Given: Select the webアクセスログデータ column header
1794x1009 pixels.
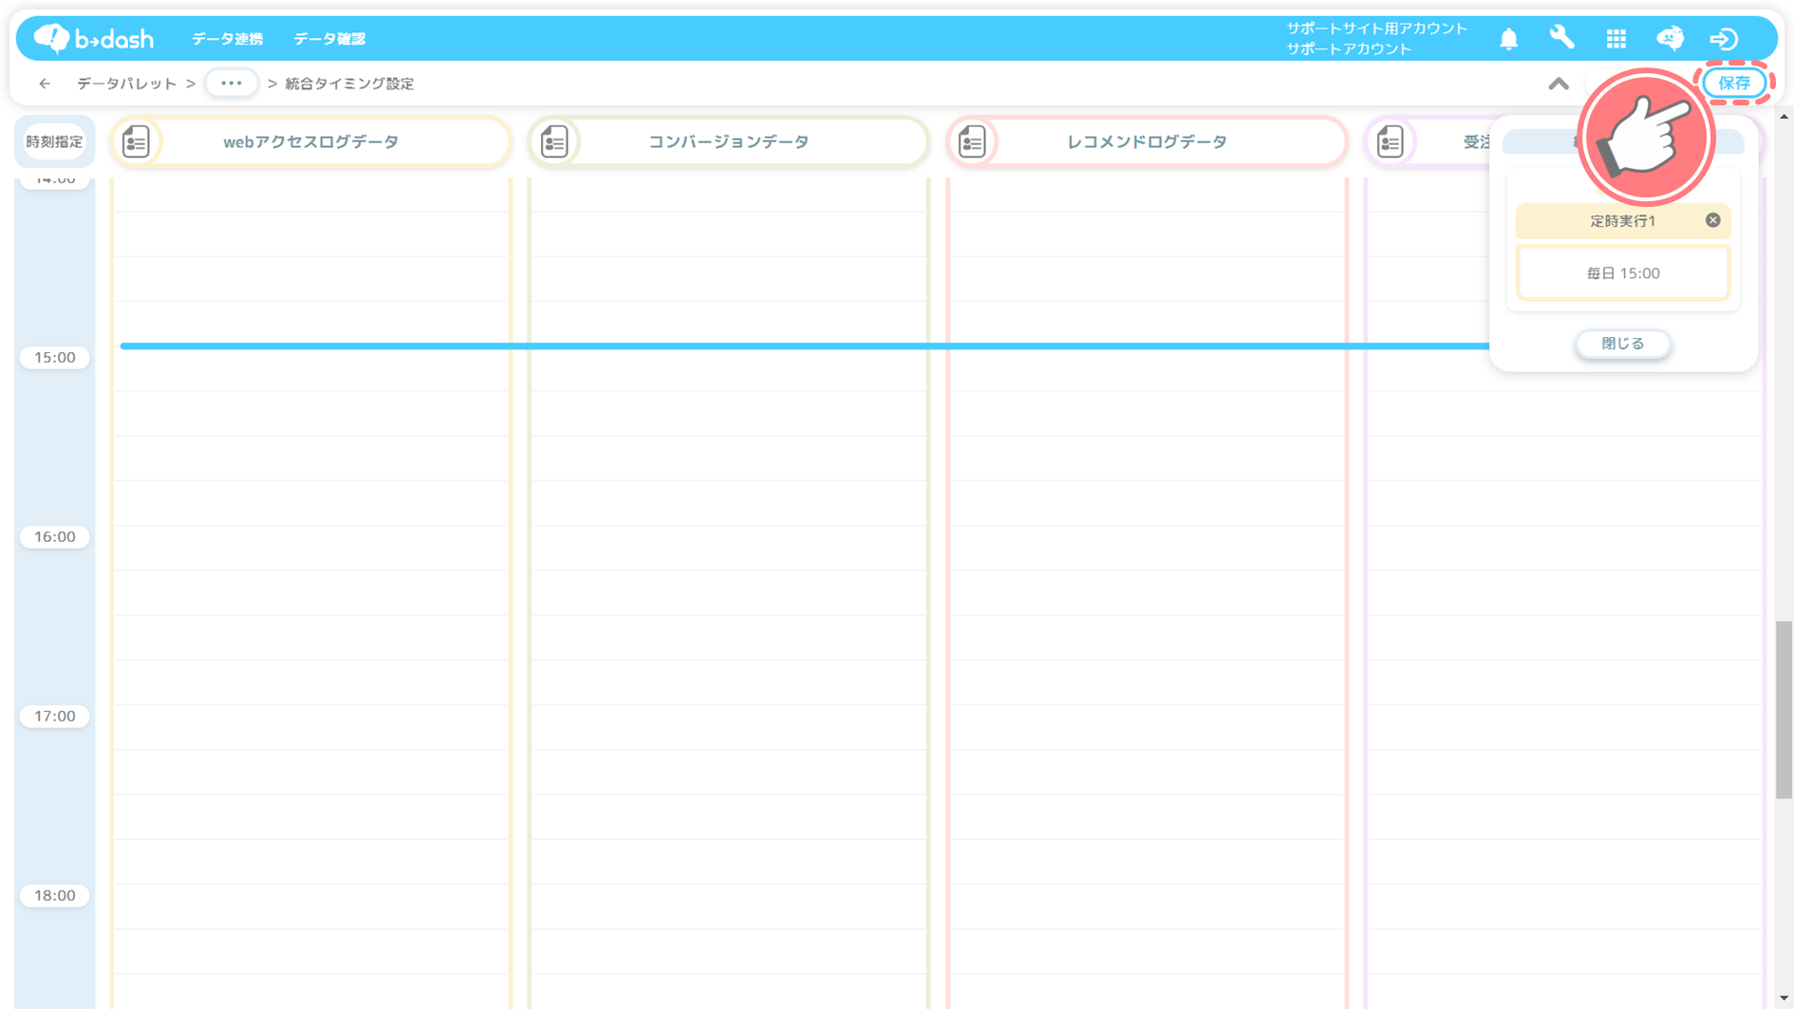Looking at the screenshot, I should pos(311,141).
